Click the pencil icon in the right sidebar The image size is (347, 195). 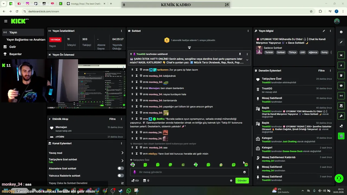point(341,42)
